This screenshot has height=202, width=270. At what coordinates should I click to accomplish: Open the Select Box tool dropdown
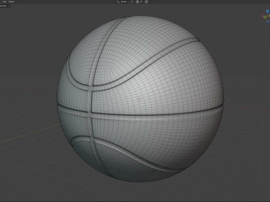(4, 6)
